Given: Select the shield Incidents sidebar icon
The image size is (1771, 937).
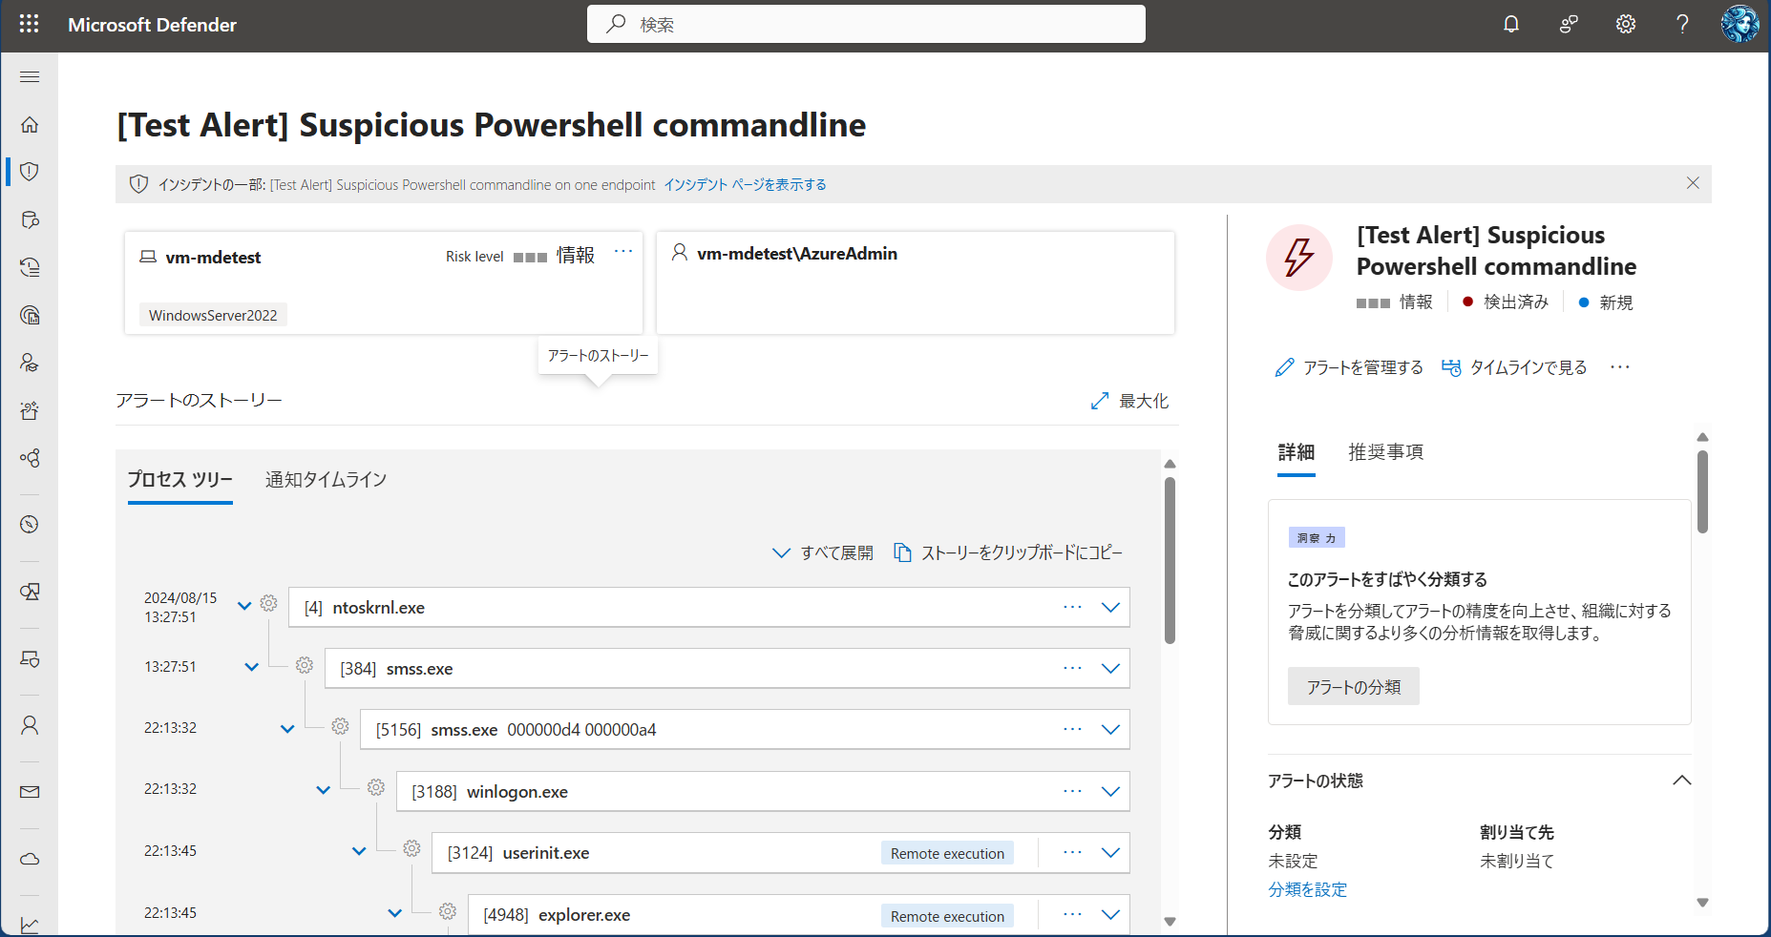Looking at the screenshot, I should [x=30, y=172].
